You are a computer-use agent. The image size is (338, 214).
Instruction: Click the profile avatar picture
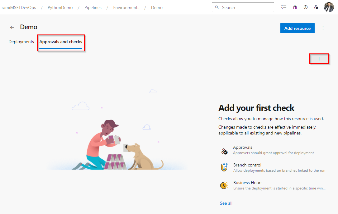coord(329,7)
